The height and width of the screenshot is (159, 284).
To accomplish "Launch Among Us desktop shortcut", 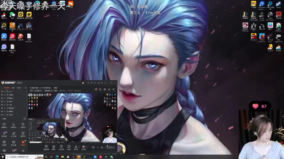I will 253,37.
